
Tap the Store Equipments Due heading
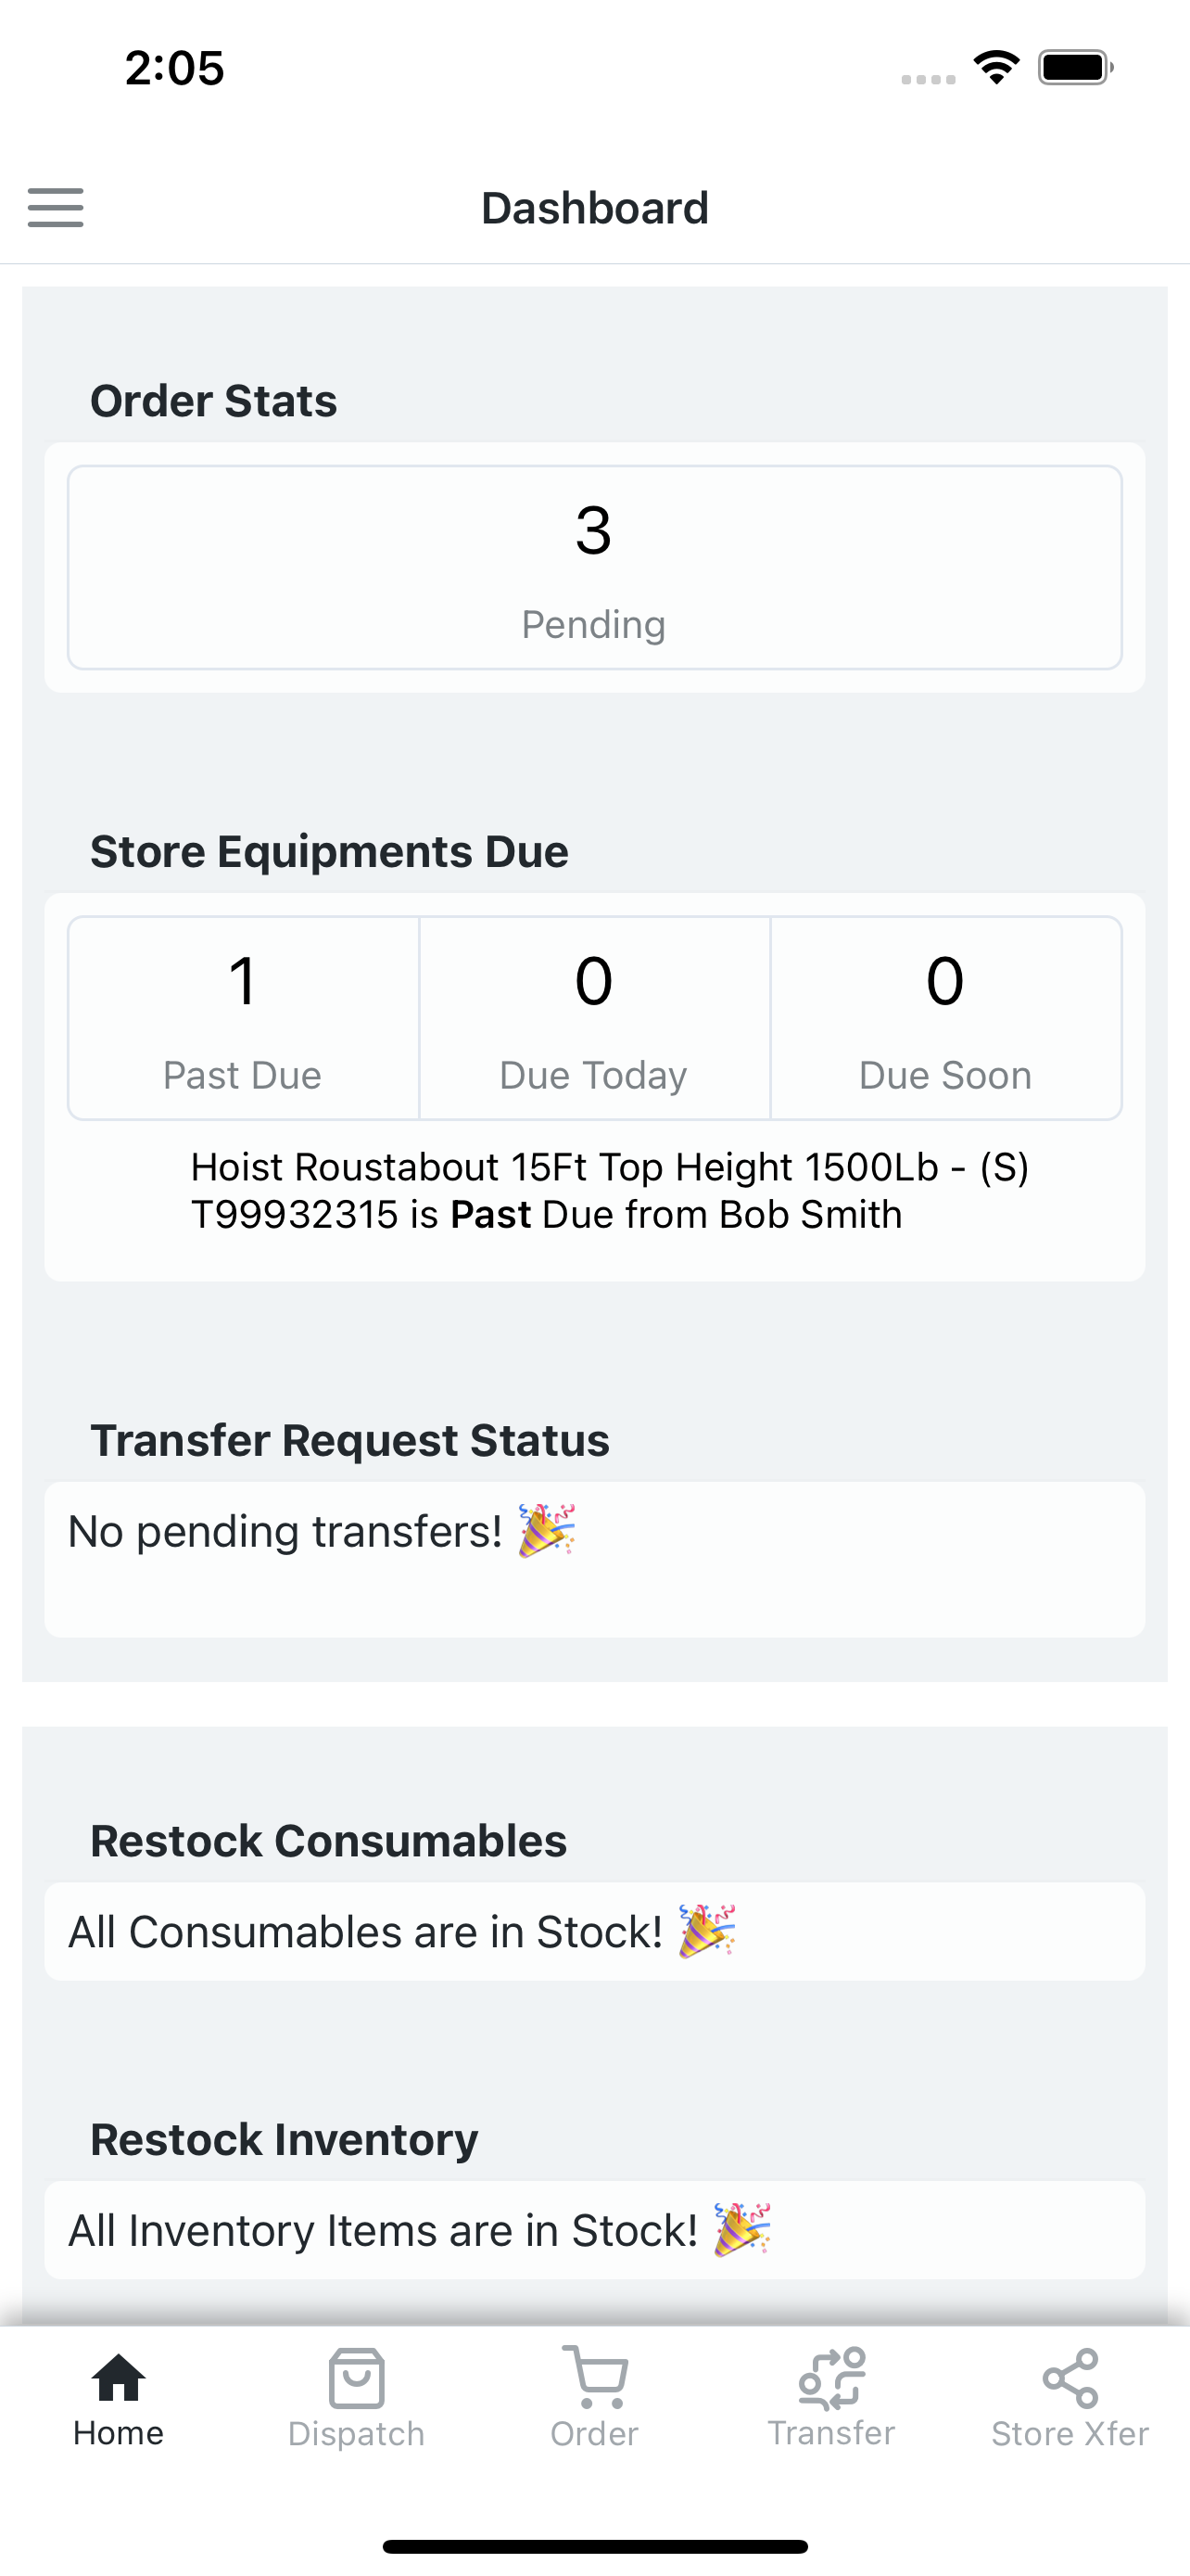(329, 851)
